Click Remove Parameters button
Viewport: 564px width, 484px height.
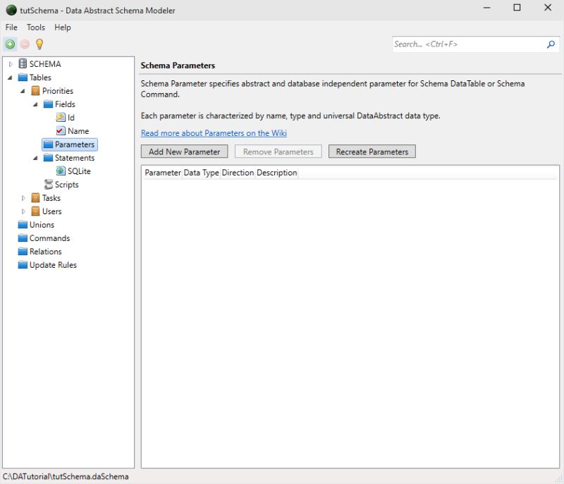click(x=278, y=151)
